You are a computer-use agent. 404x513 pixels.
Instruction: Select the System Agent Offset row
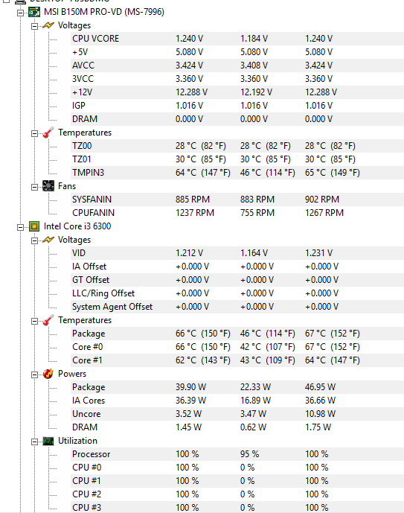[x=237, y=307]
